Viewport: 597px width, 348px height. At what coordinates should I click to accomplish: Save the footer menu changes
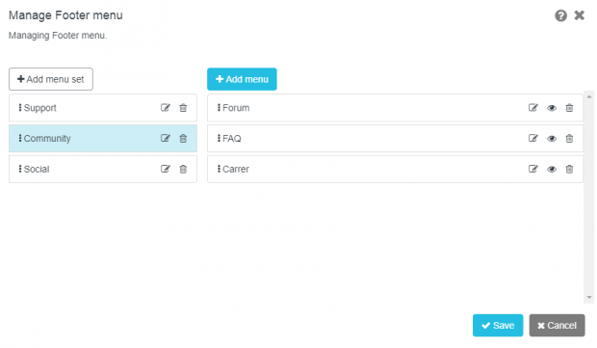tap(498, 326)
